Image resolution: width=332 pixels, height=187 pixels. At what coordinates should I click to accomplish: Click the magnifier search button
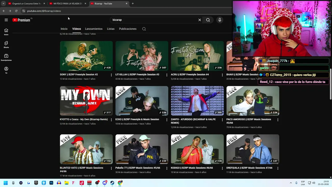pos(208,20)
